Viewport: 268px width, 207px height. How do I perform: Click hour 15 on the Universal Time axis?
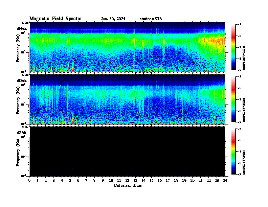pyautogui.click(x=152, y=181)
